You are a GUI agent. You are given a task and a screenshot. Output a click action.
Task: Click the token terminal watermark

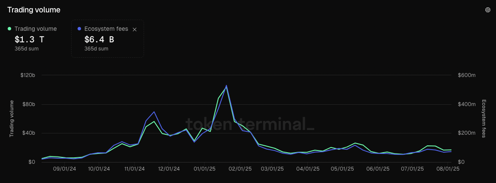click(x=250, y=124)
